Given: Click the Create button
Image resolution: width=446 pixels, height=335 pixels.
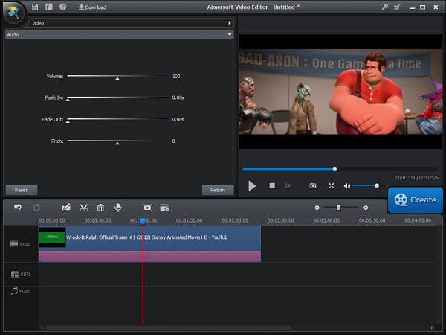Looking at the screenshot, I should pyautogui.click(x=416, y=200).
